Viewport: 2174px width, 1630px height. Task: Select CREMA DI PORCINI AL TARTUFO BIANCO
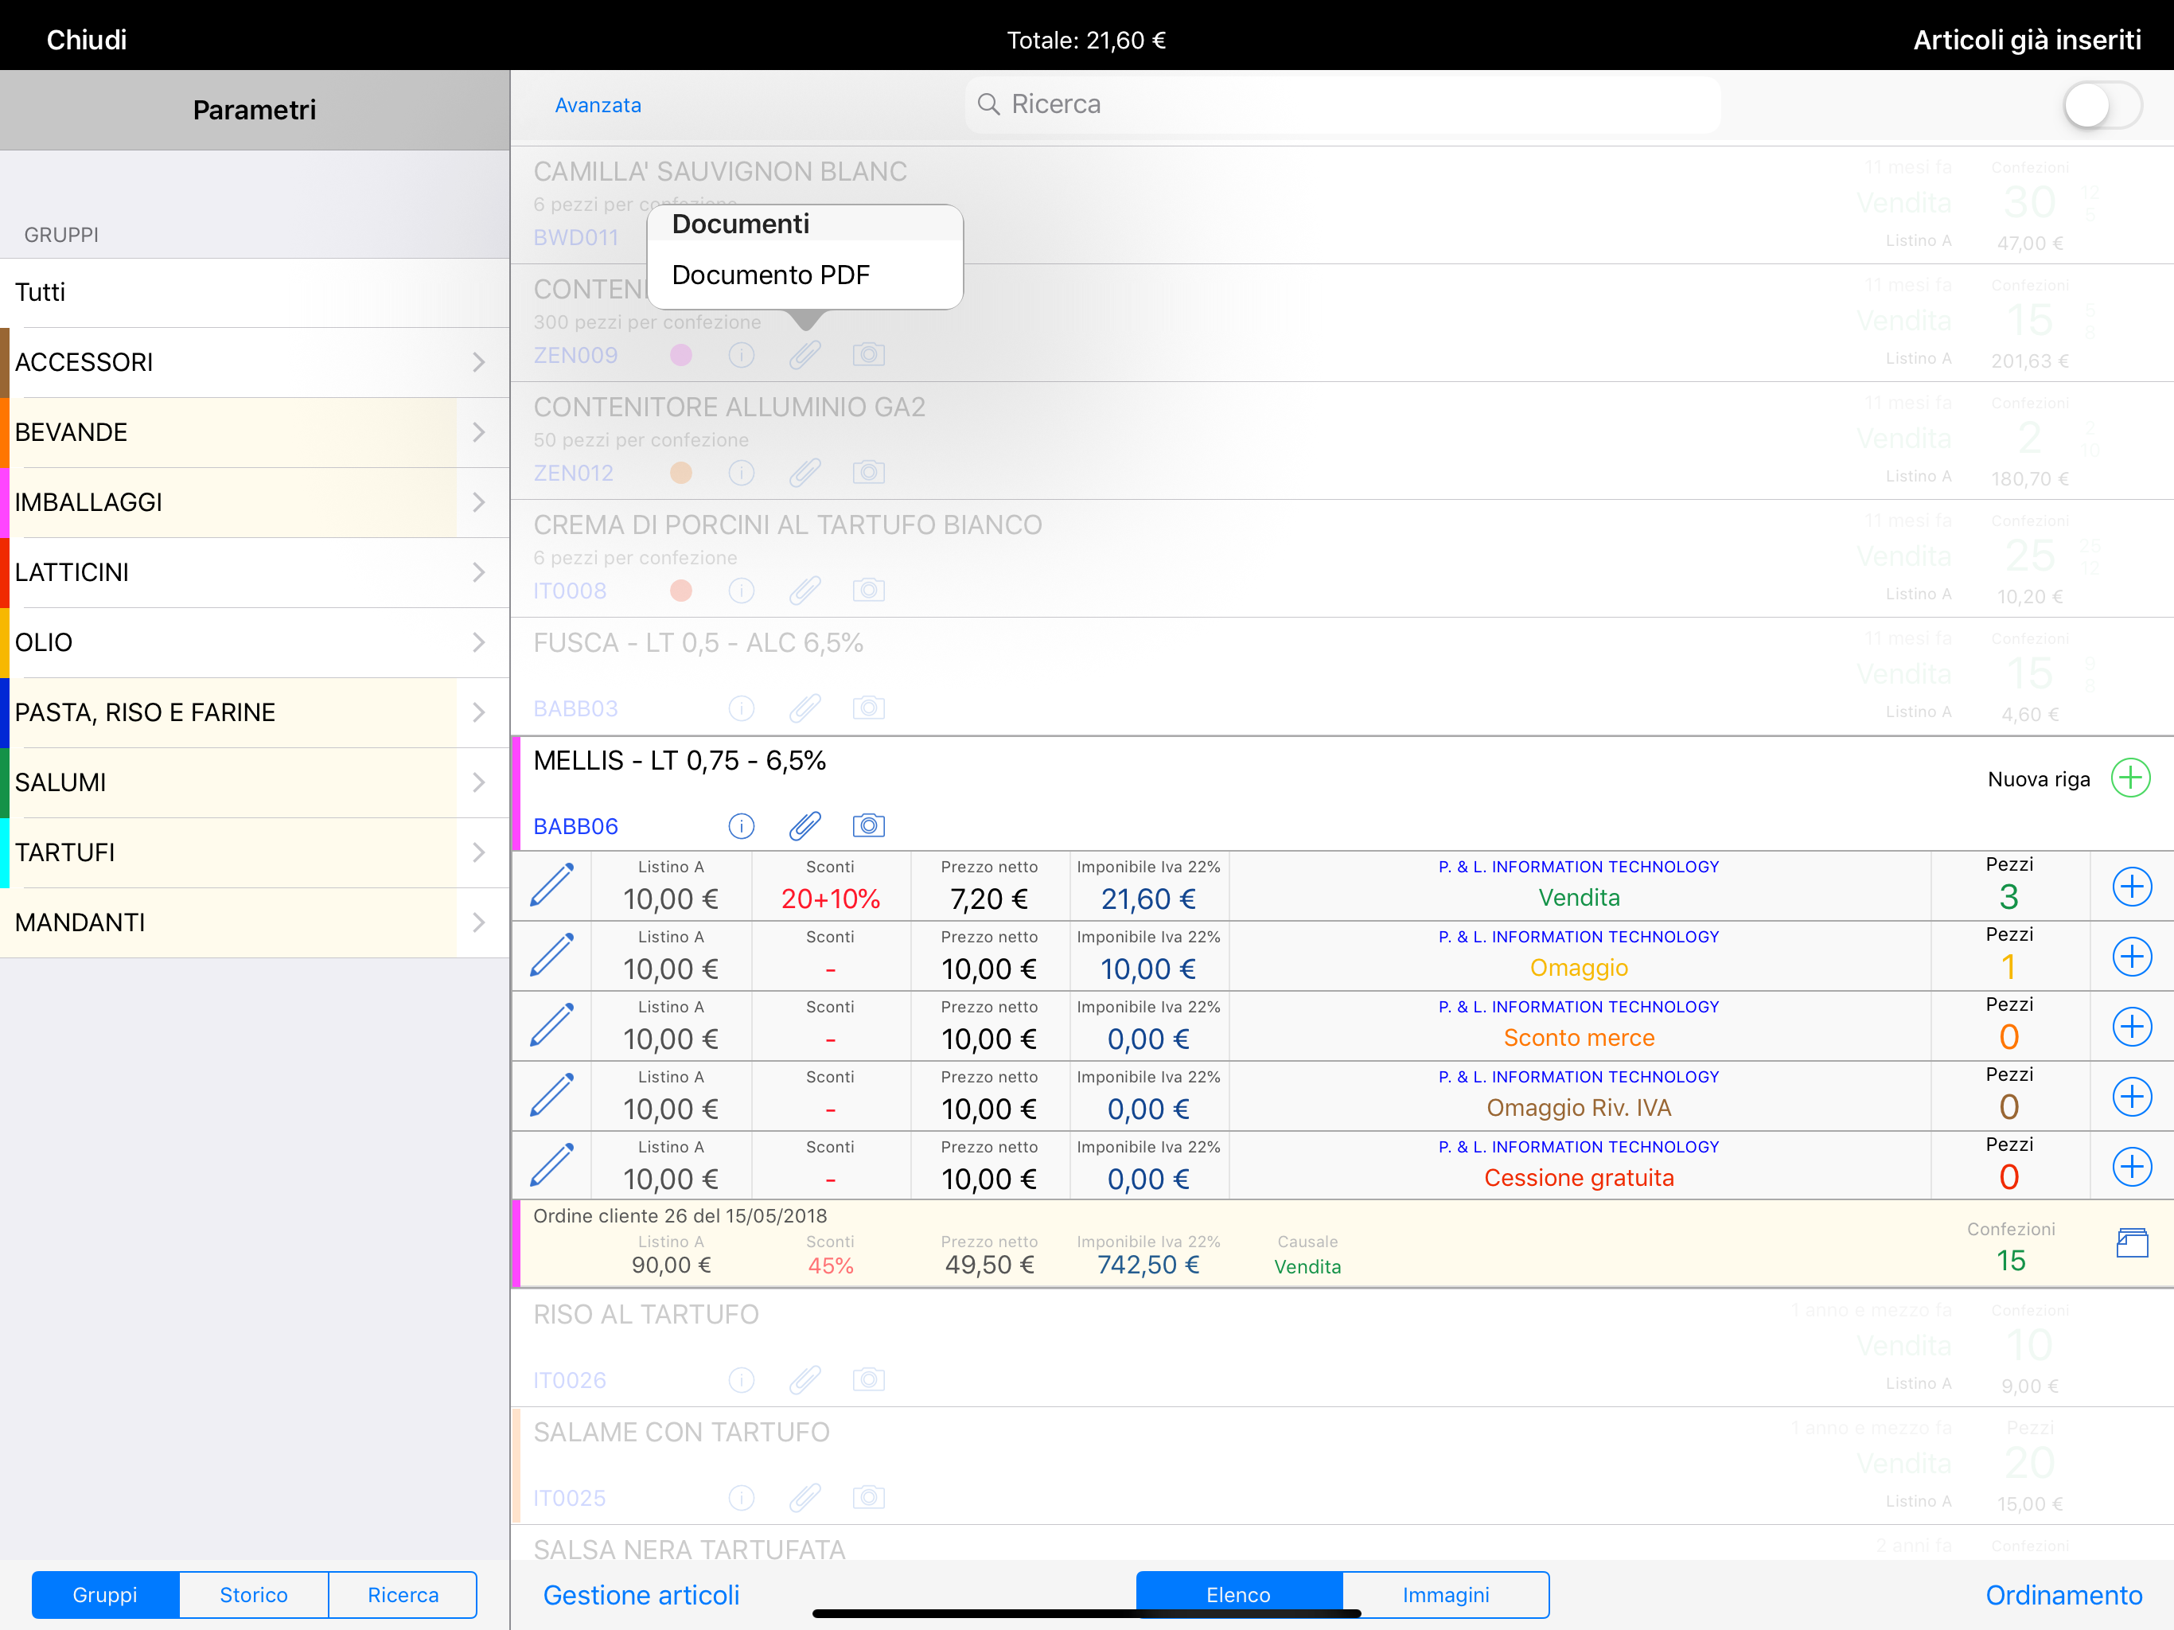[1342, 559]
